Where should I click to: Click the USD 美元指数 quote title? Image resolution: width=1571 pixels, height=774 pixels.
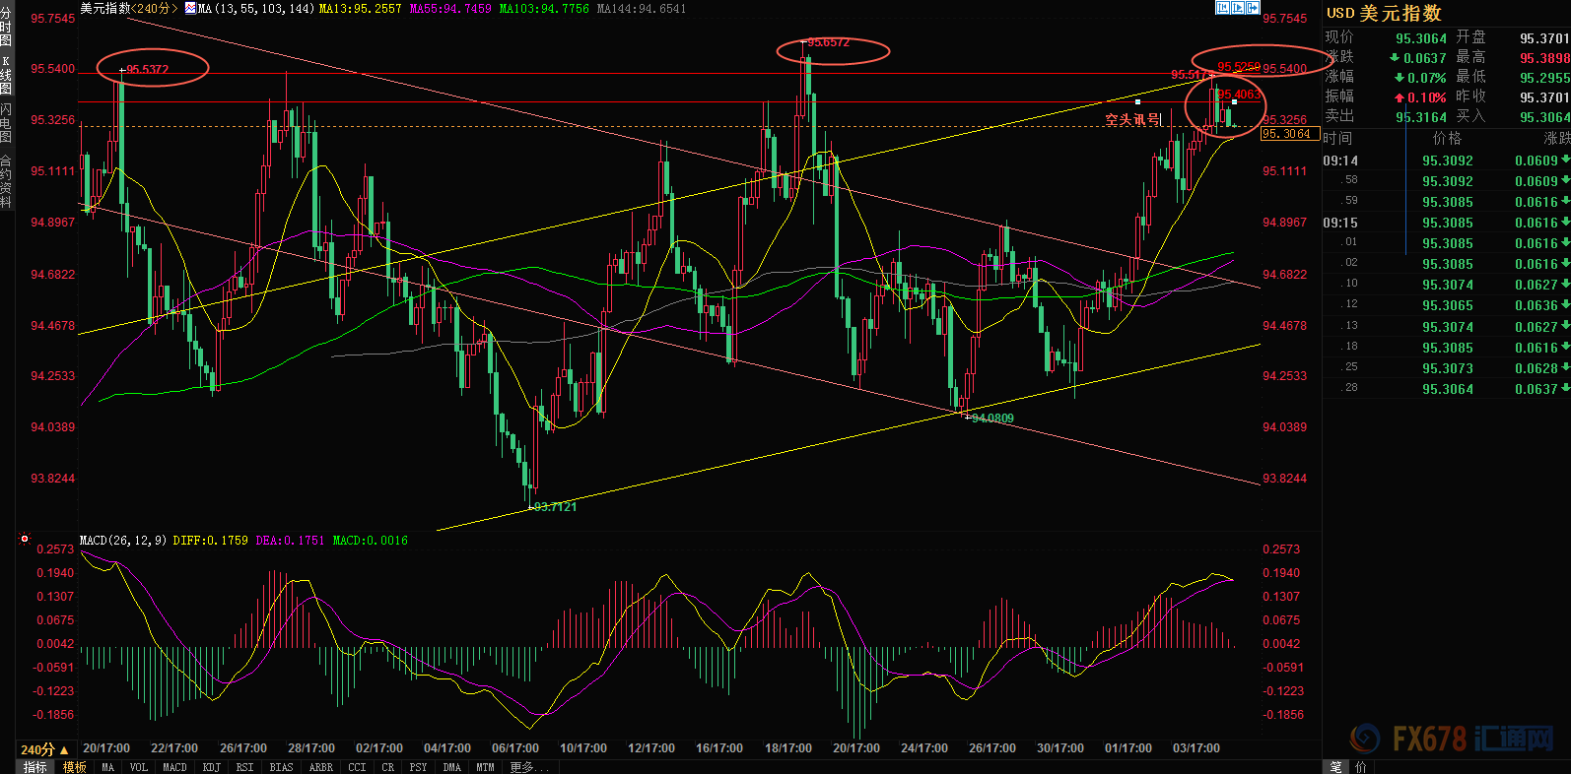tap(1384, 13)
